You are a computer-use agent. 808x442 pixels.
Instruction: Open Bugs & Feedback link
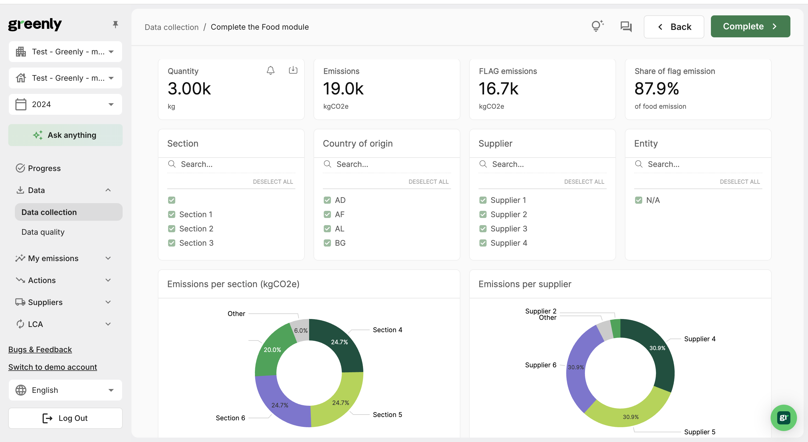[40, 349]
